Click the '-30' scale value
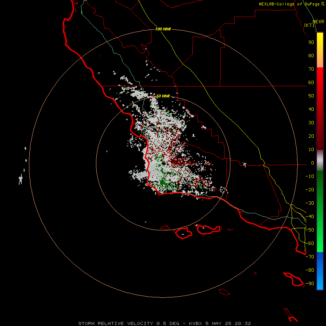The image size is (326, 326). (310, 203)
